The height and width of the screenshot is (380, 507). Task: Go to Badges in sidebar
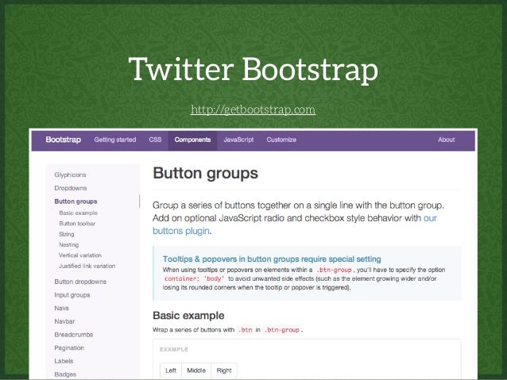point(65,374)
